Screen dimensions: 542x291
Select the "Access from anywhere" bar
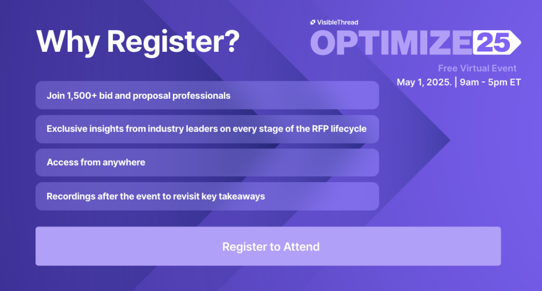coord(207,163)
